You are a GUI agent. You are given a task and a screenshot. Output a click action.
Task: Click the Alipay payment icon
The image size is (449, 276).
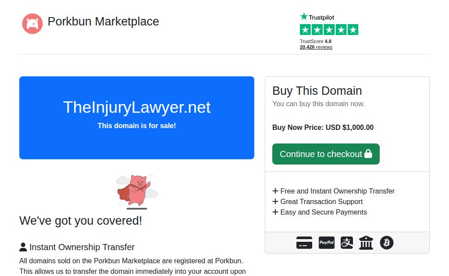pos(347,243)
